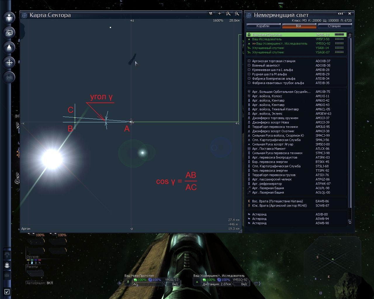Select Арг. войска, Тяжелый Кентавр row

296,109
